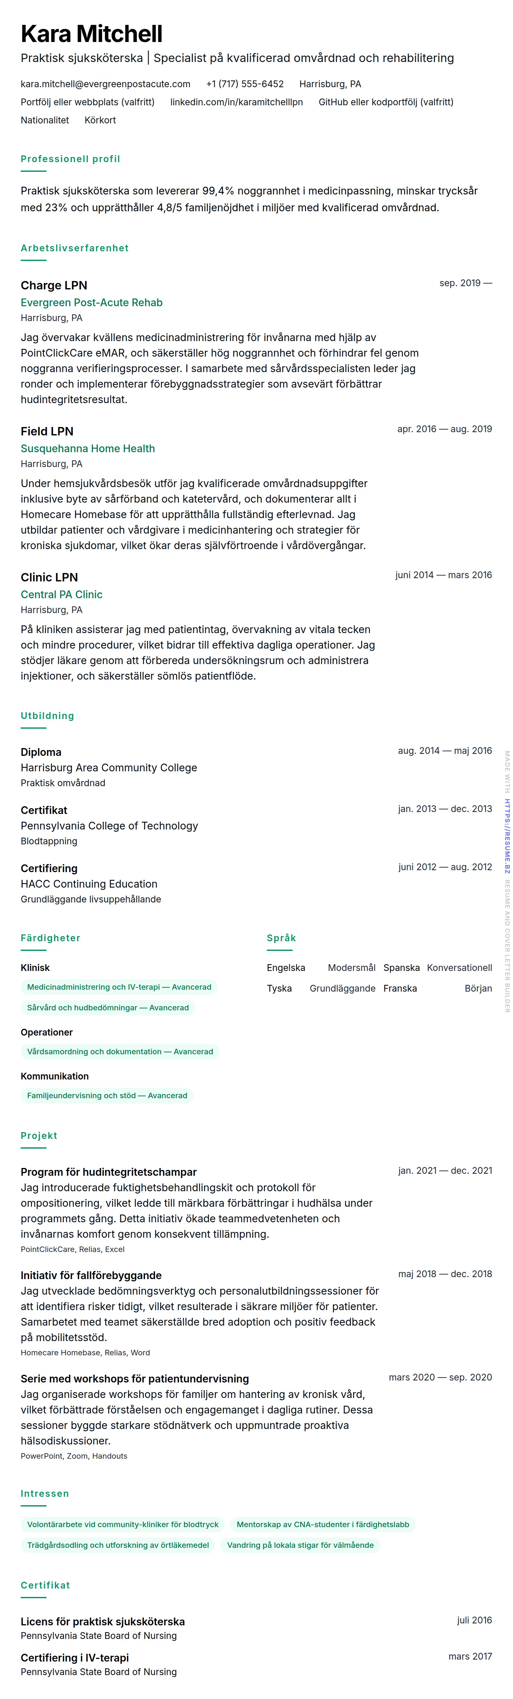
Task: Click the Central PA Clinic employer name
Action: click(61, 594)
